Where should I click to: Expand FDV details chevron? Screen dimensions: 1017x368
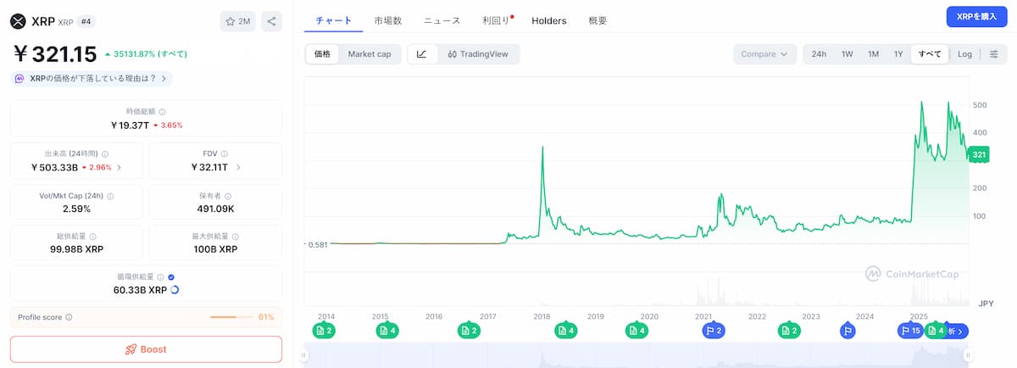[238, 167]
